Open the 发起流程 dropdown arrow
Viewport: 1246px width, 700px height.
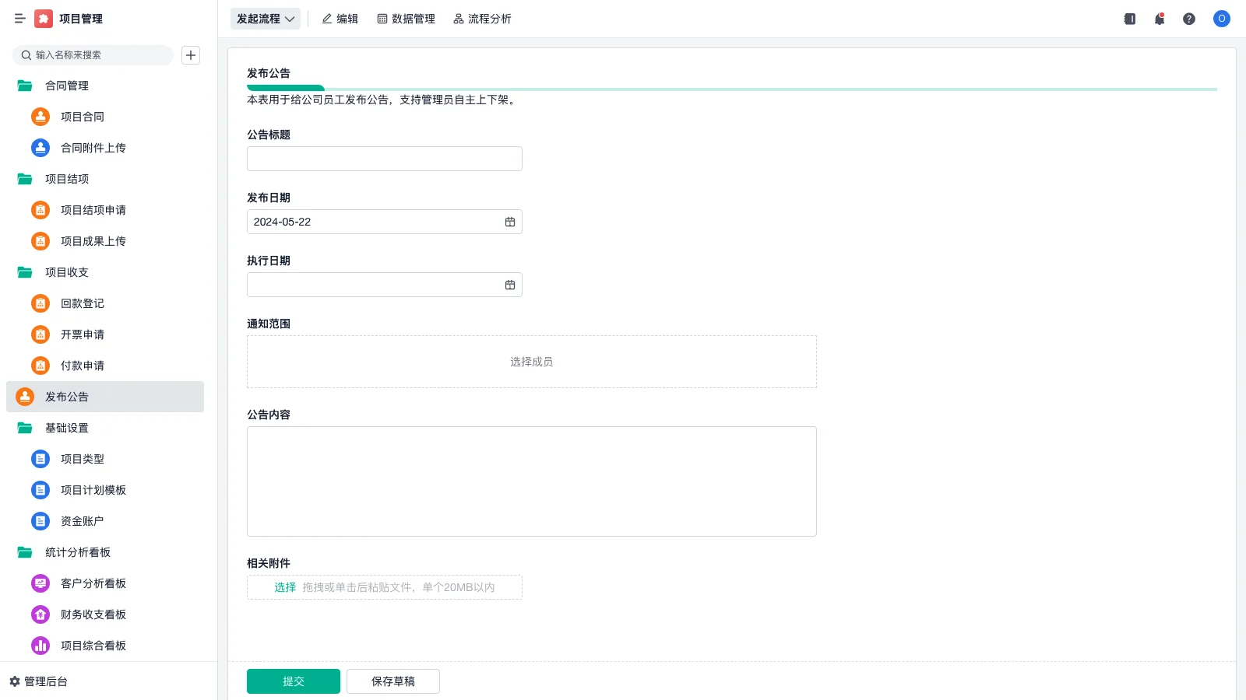click(x=289, y=19)
